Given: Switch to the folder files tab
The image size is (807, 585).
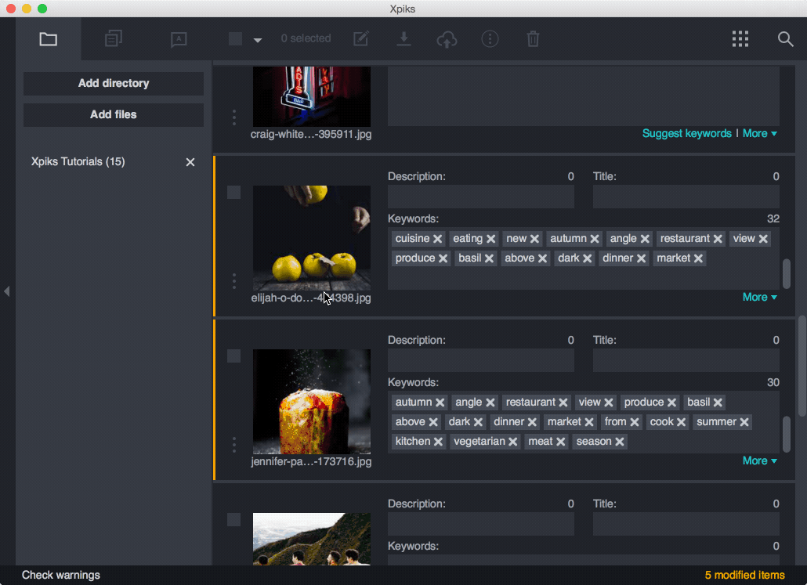Looking at the screenshot, I should pyautogui.click(x=49, y=38).
